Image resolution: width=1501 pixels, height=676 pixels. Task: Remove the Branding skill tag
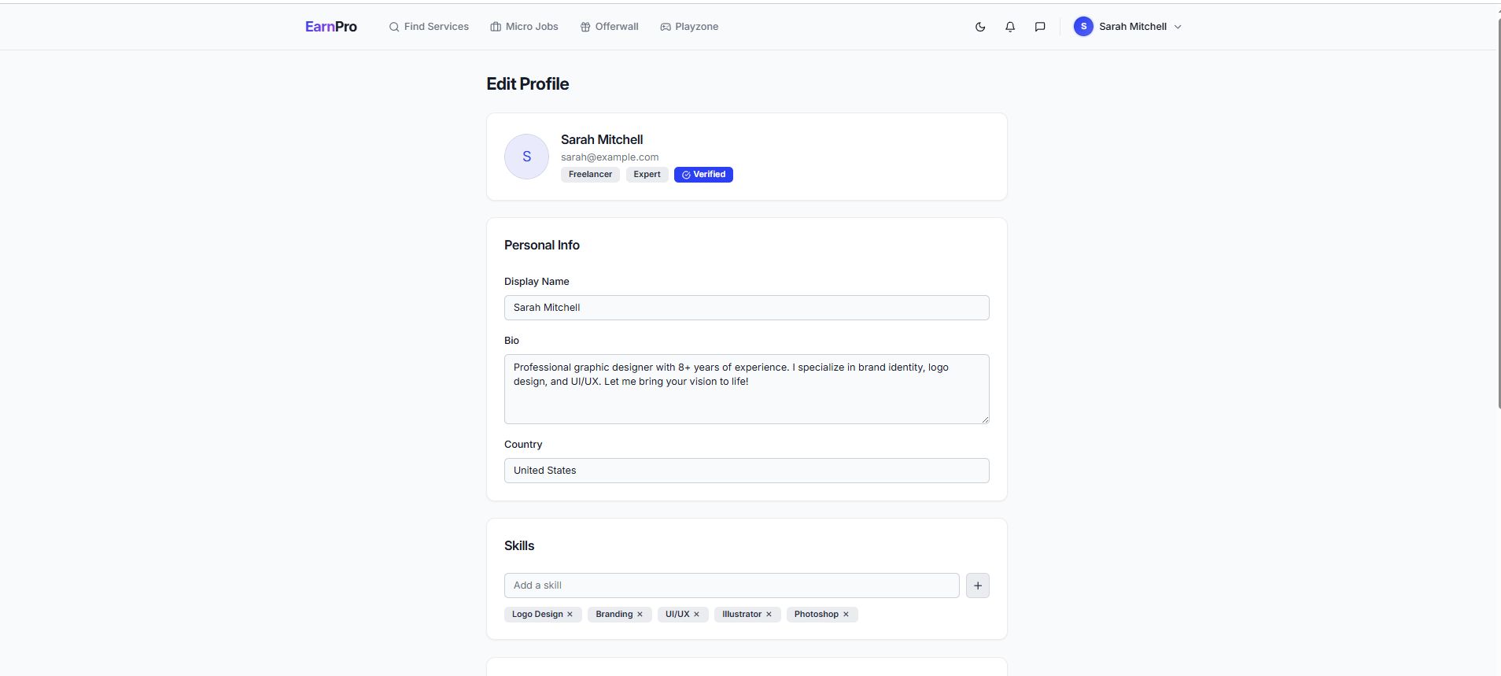click(x=640, y=615)
